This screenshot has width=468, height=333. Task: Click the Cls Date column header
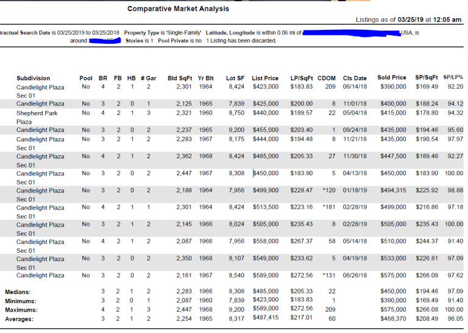355,78
